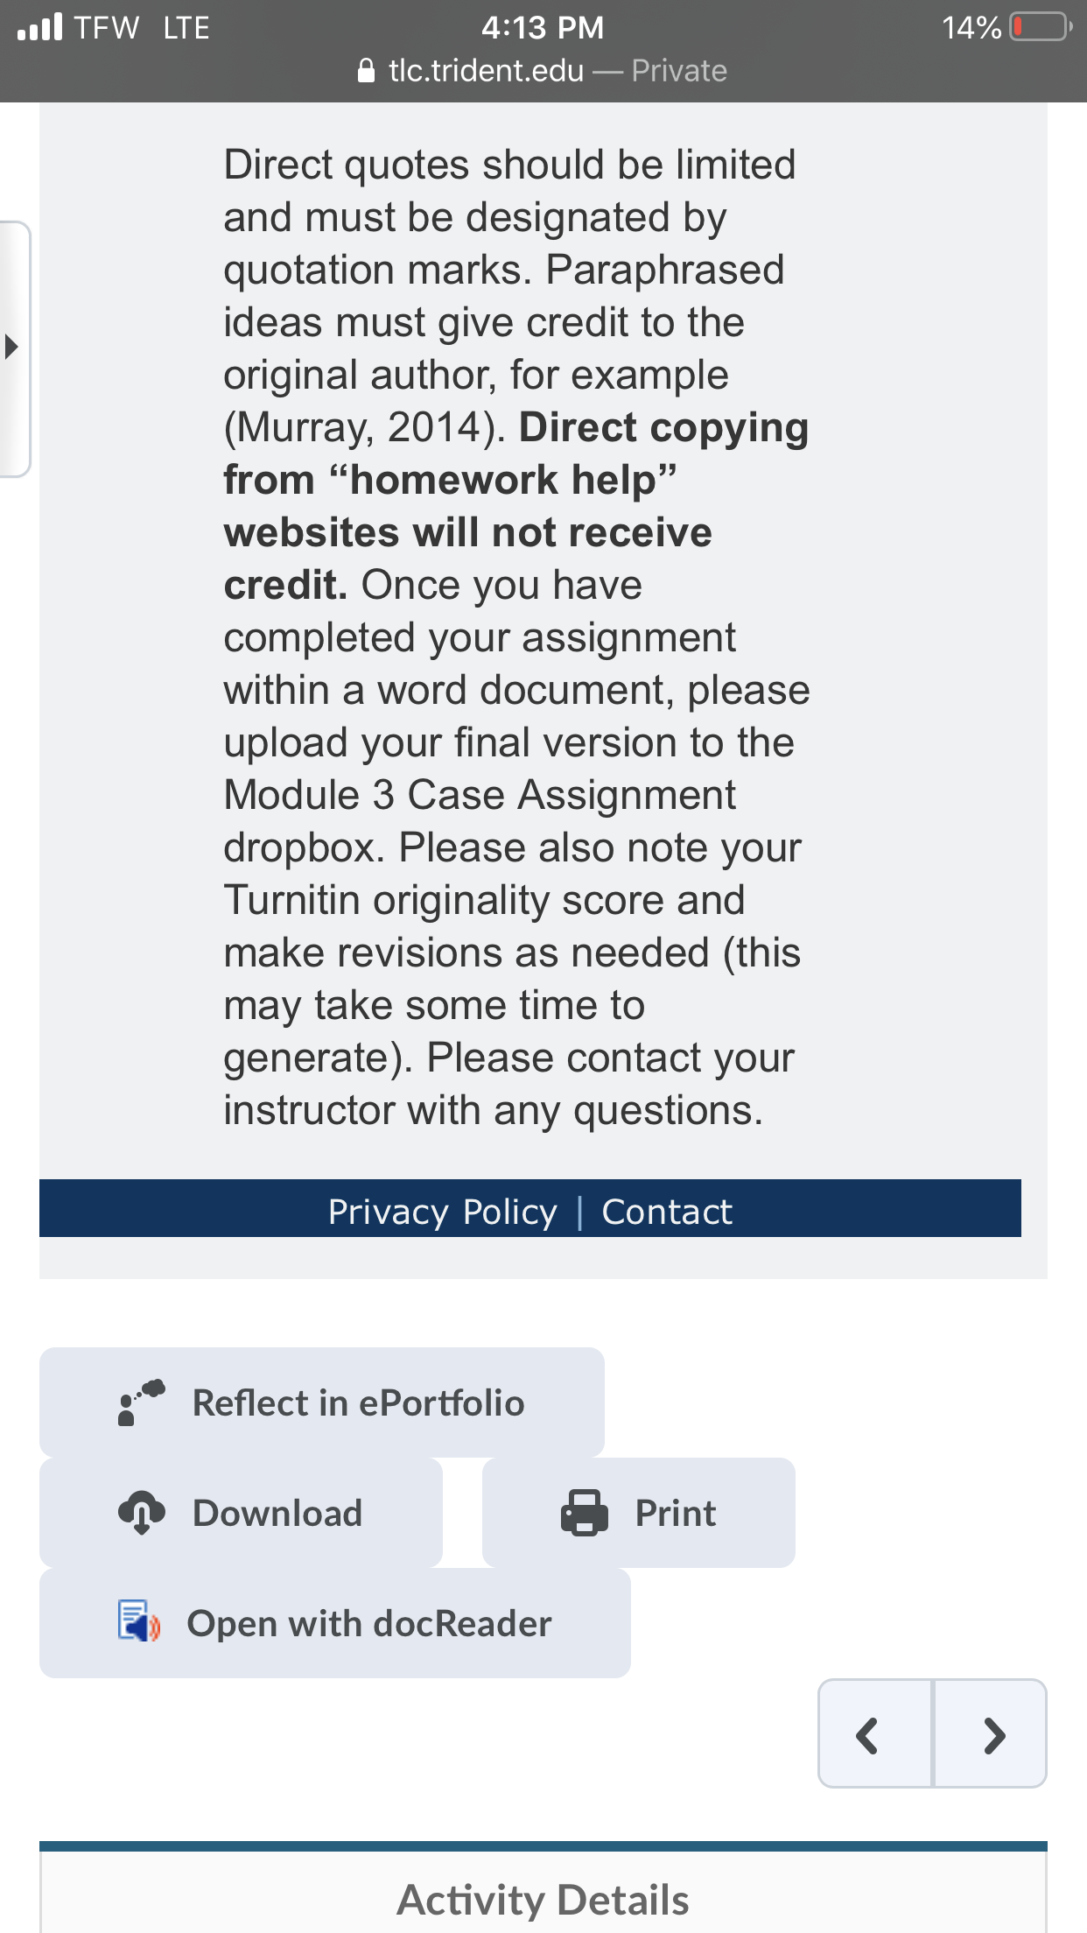Viewport: 1087px width, 1933px height.
Task: Expand the side panel arrow tab
Action: [14, 348]
